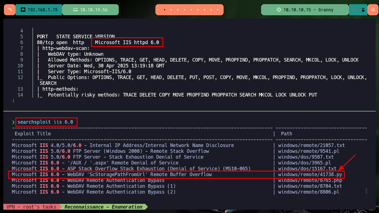Click the terminal scrollbar handle at right edge

coord(366,191)
